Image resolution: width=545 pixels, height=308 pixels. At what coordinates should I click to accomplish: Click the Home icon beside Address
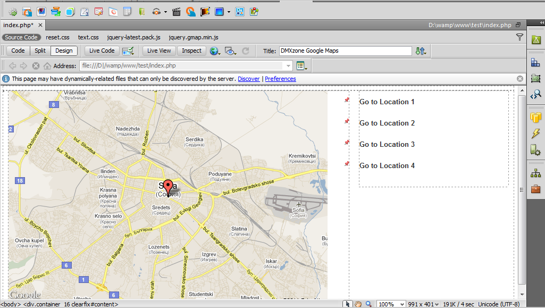tap(47, 66)
